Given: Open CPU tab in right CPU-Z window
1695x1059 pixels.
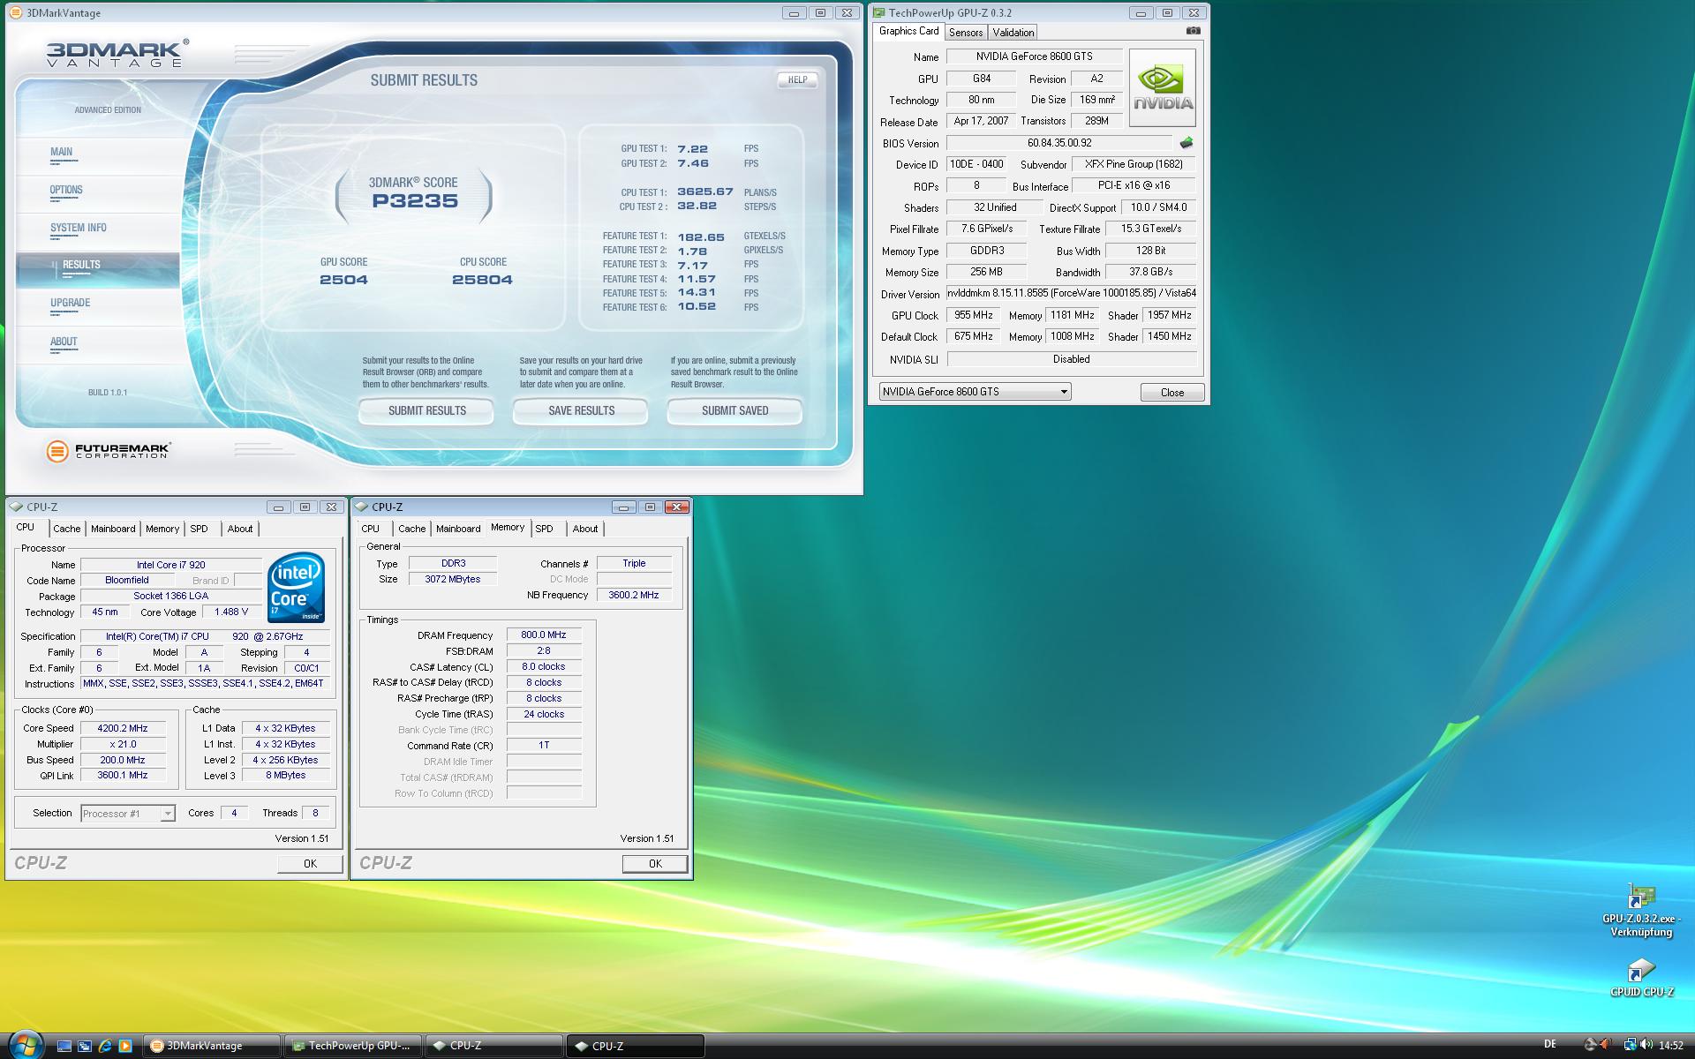Looking at the screenshot, I should [371, 529].
